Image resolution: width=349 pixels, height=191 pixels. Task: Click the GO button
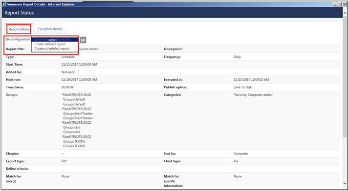pyautogui.click(x=83, y=40)
